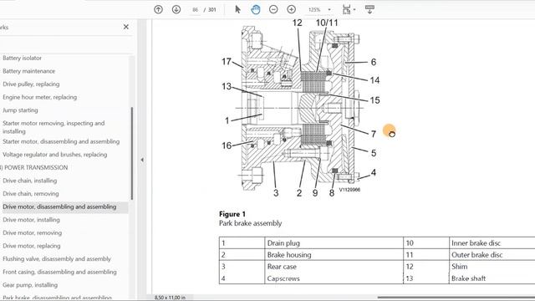Open Battery maintenance bookmark
Image resolution: width=535 pixels, height=301 pixels.
tap(28, 71)
